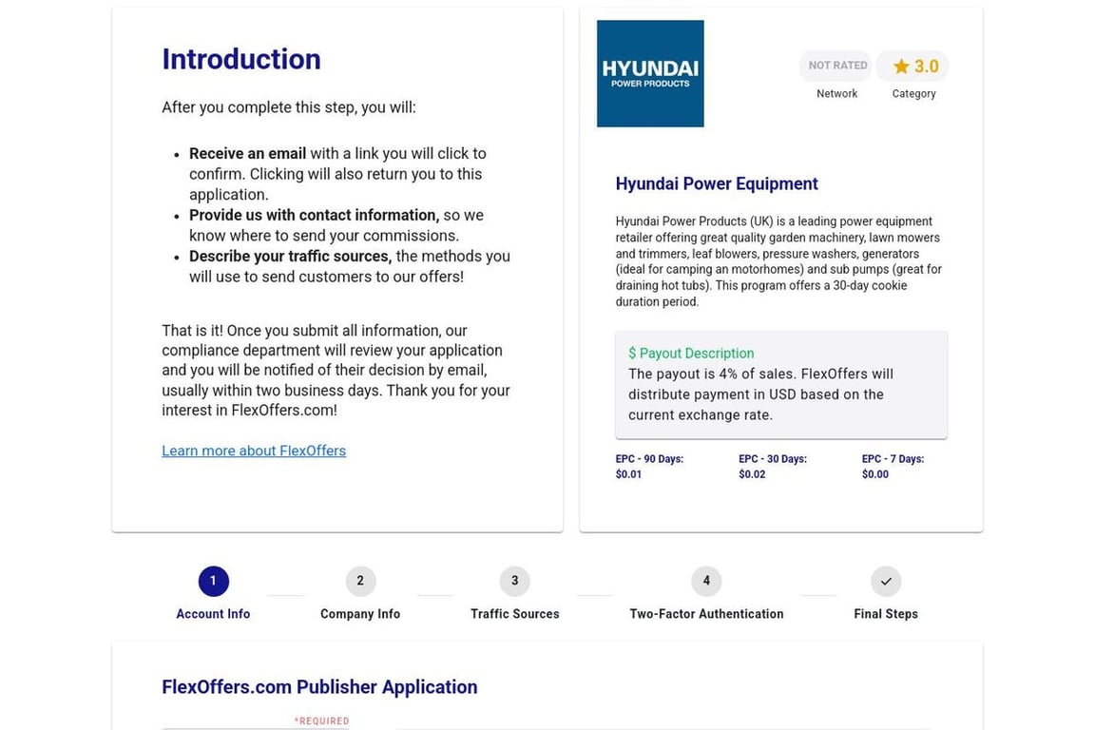The image size is (1095, 730).
Task: Click the NOT RATED network badge
Action: point(836,66)
